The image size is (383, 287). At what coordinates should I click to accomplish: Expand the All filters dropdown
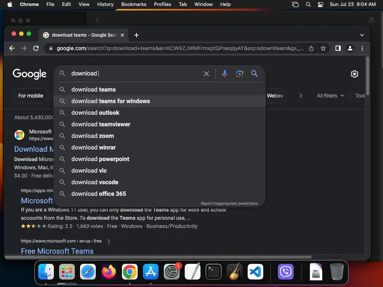(x=330, y=96)
